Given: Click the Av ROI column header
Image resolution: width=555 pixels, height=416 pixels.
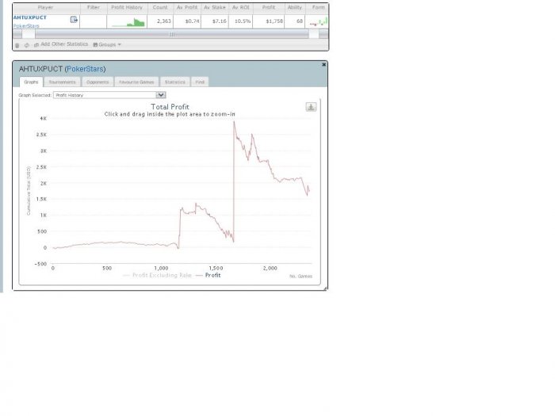Looking at the screenshot, I should (x=241, y=7).
